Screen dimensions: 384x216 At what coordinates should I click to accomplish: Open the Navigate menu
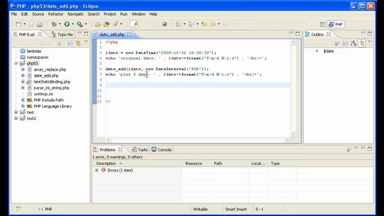click(76, 14)
